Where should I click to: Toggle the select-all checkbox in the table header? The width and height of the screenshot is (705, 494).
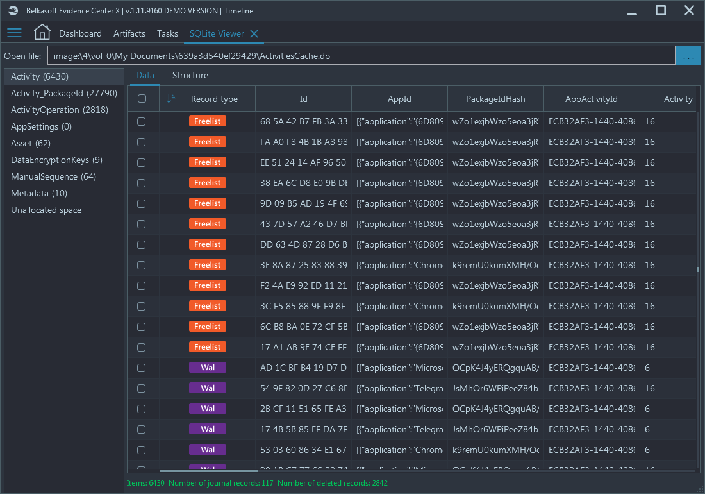click(x=141, y=98)
